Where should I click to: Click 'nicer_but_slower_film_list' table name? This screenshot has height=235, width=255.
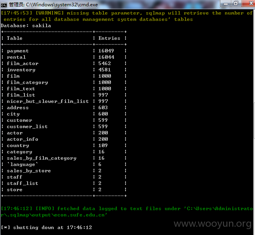click(x=48, y=101)
